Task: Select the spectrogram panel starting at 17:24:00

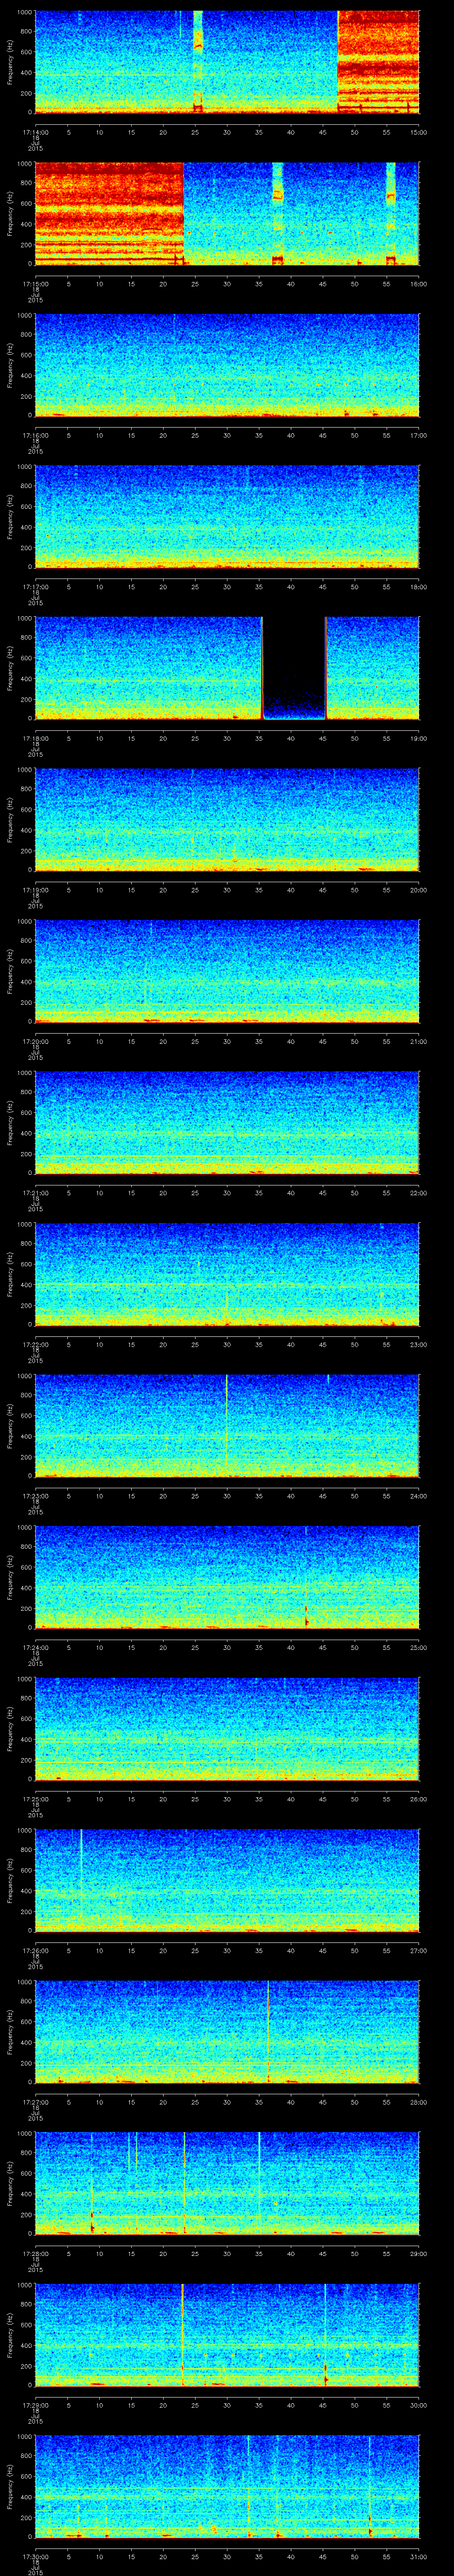Action: (x=227, y=1577)
